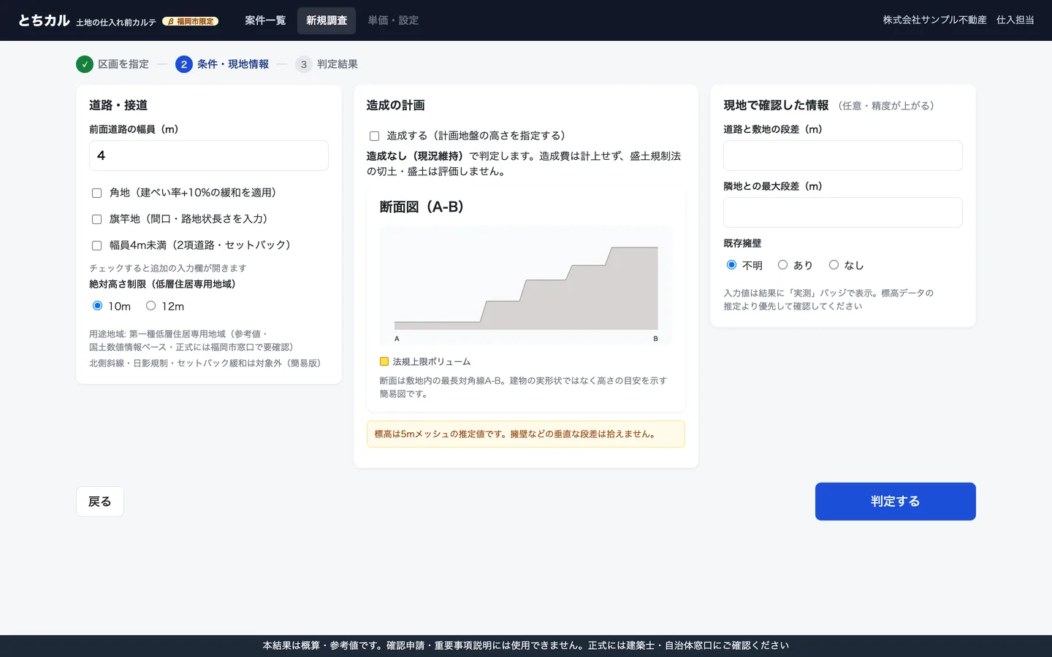Open the 案件一覧 tab
1052x657 pixels.
pos(265,20)
